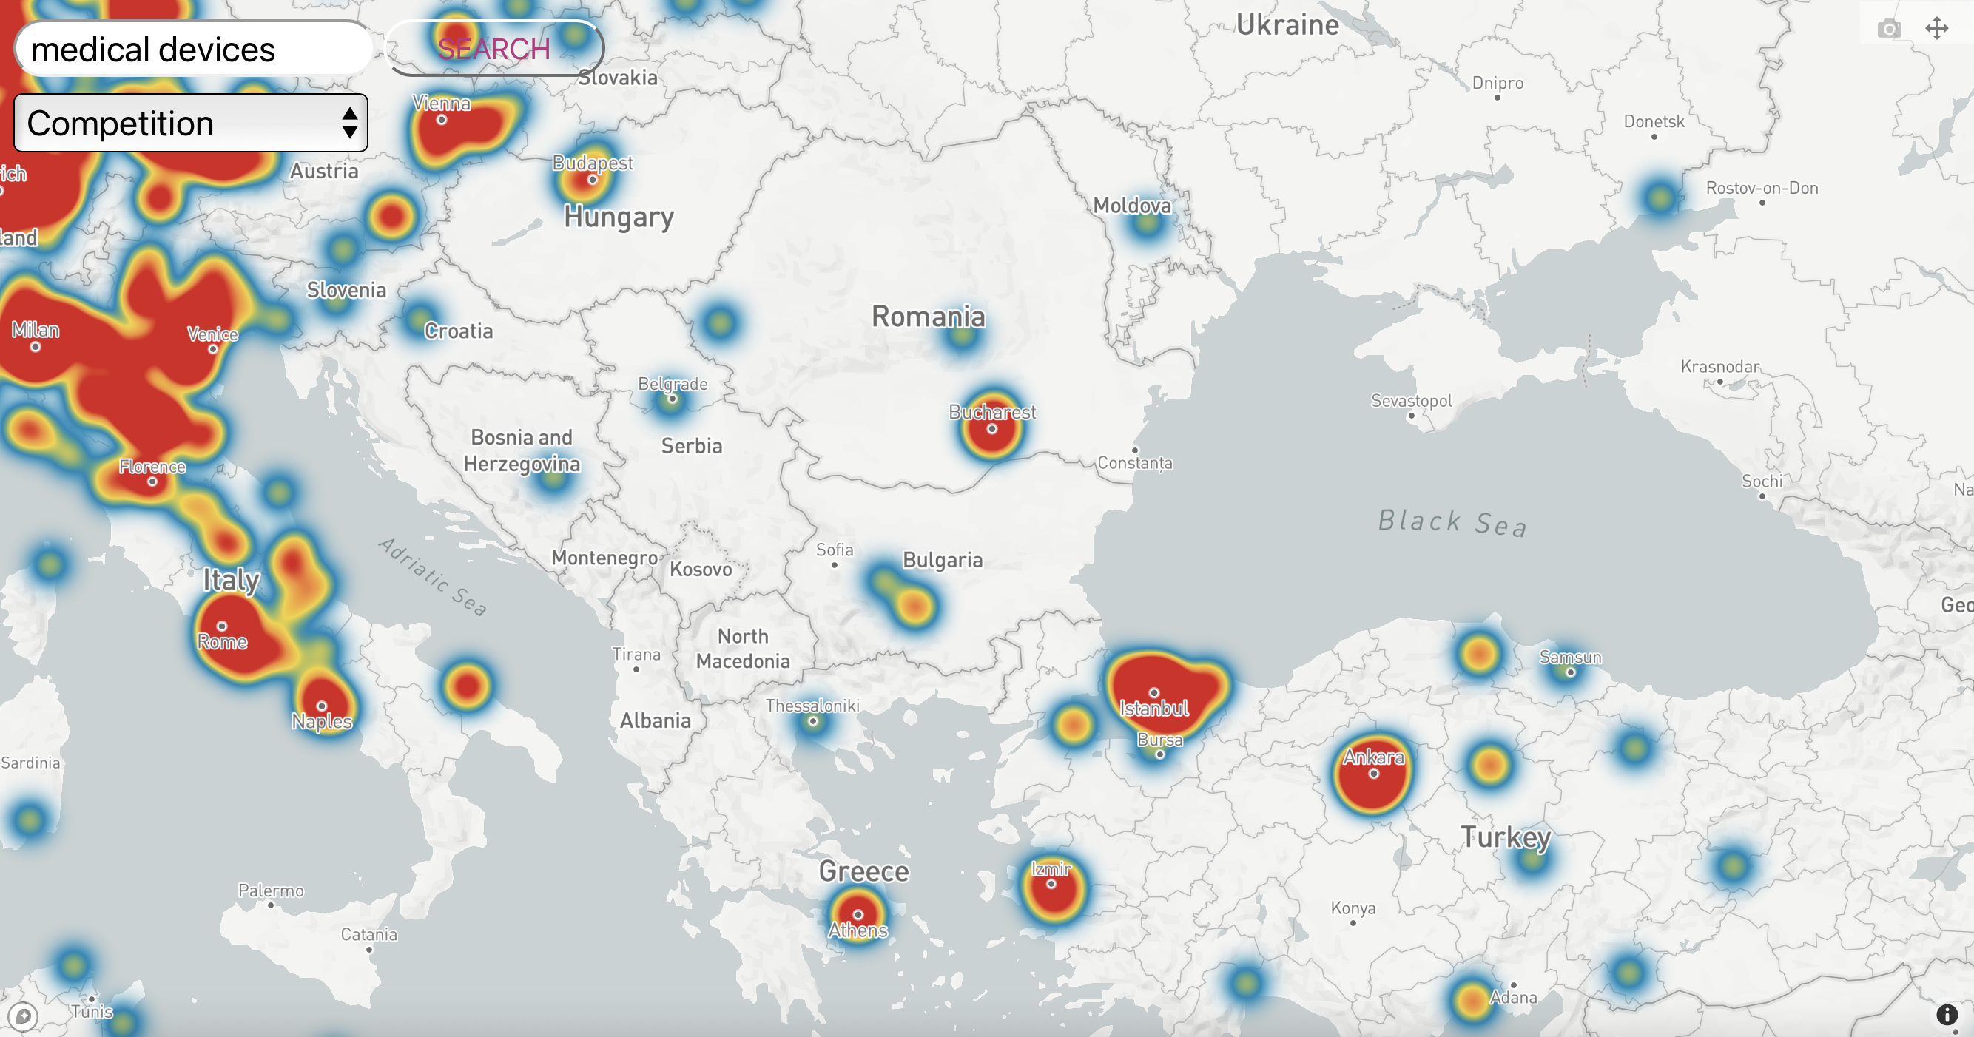Image resolution: width=1974 pixels, height=1037 pixels.
Task: Focus the medical devices search field
Action: [x=192, y=50]
